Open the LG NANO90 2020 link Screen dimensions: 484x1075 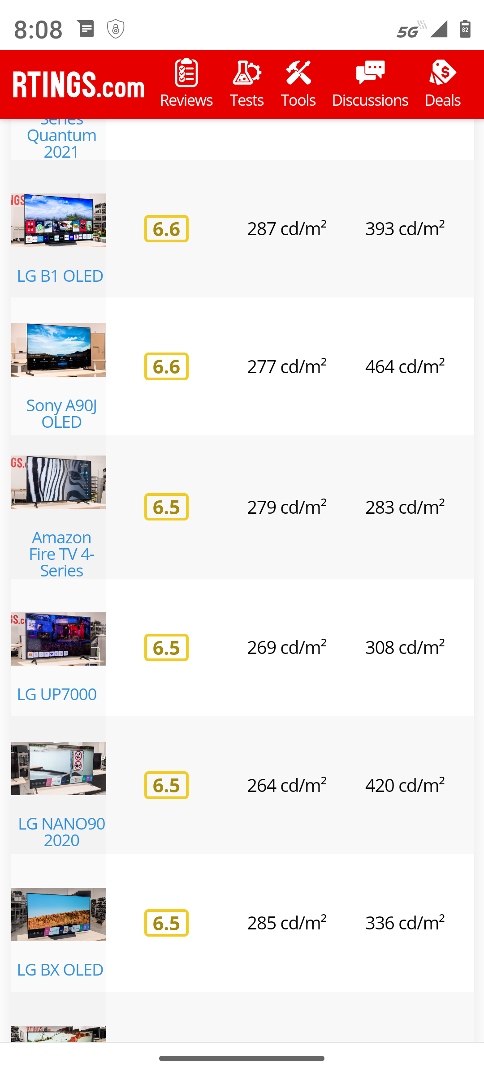tap(61, 832)
